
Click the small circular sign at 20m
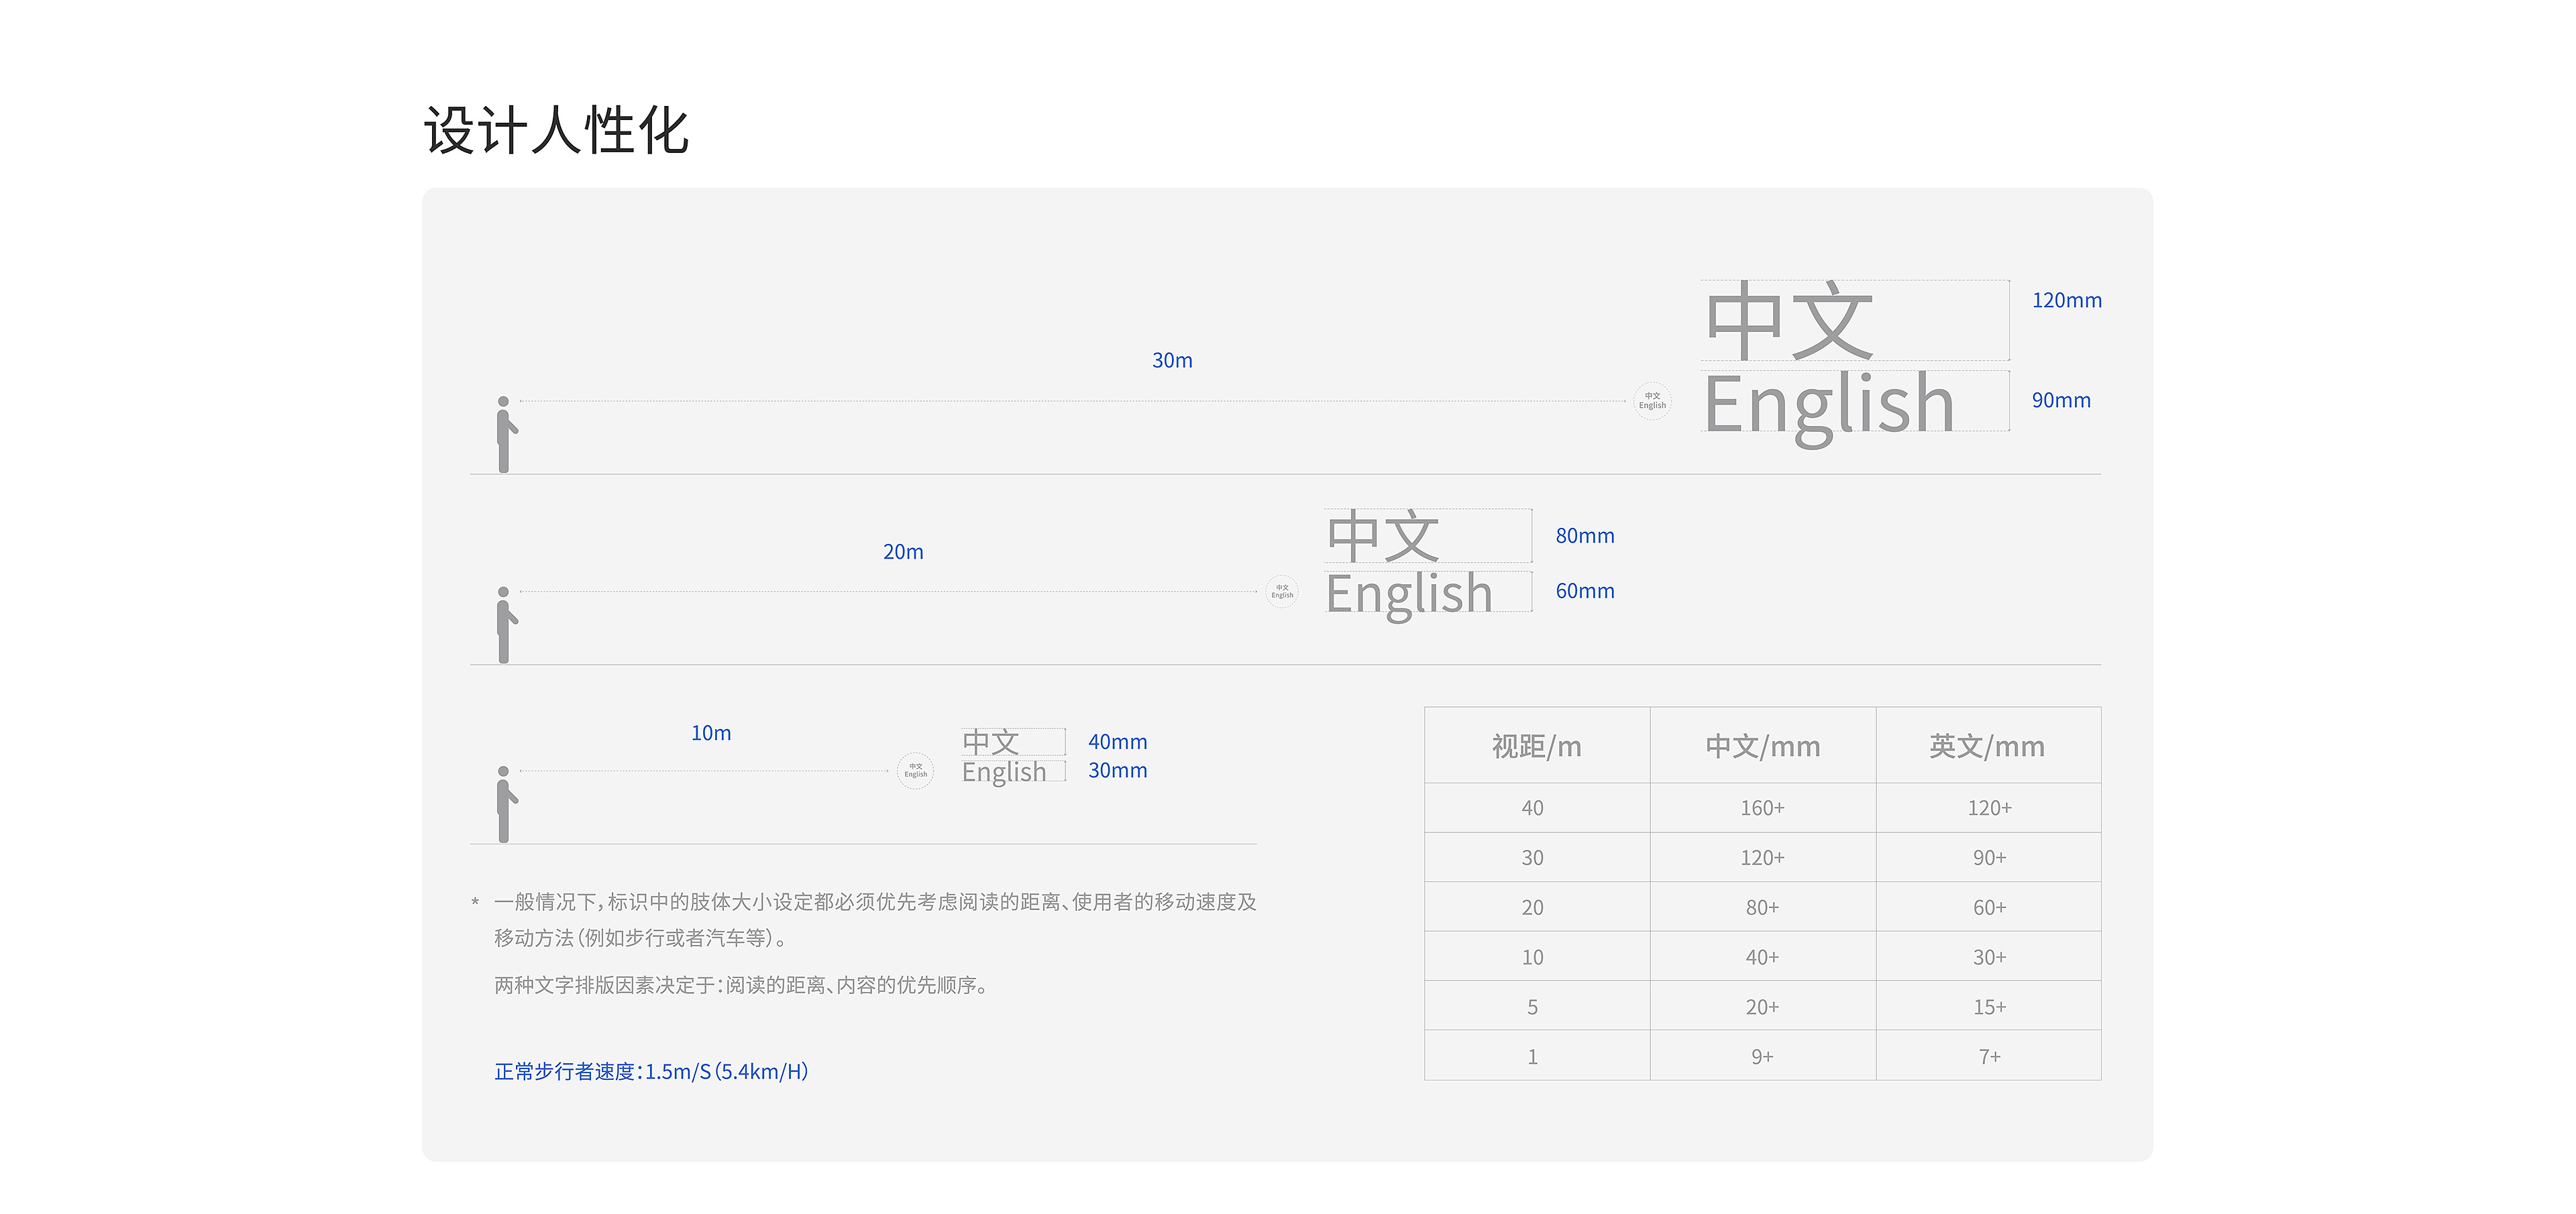(1282, 592)
